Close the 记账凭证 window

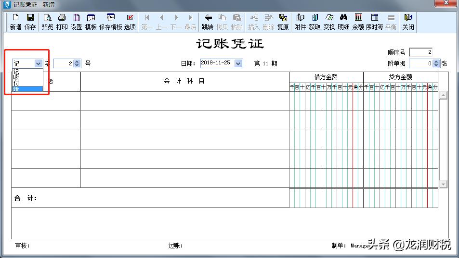pos(445,3)
